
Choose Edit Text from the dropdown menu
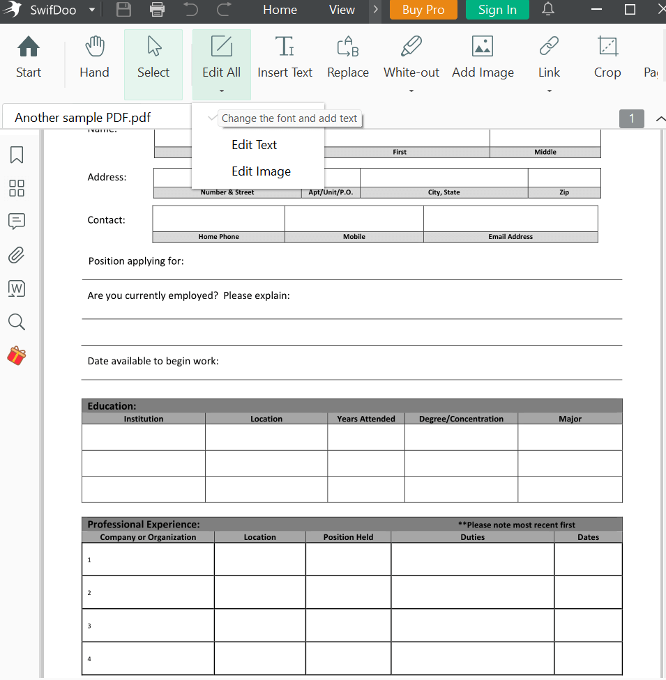click(x=254, y=145)
